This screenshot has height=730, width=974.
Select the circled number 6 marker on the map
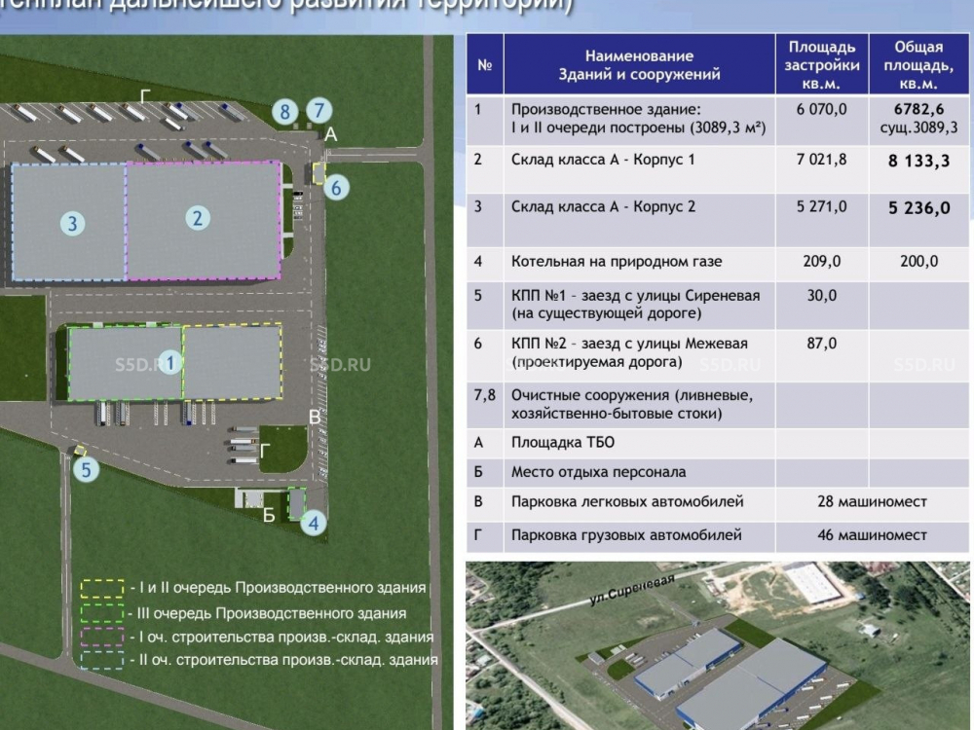(x=336, y=188)
